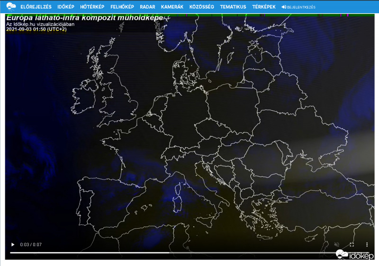The width and height of the screenshot is (379, 266).
Task: Enter fullscreen mode for the video
Action: (352, 245)
